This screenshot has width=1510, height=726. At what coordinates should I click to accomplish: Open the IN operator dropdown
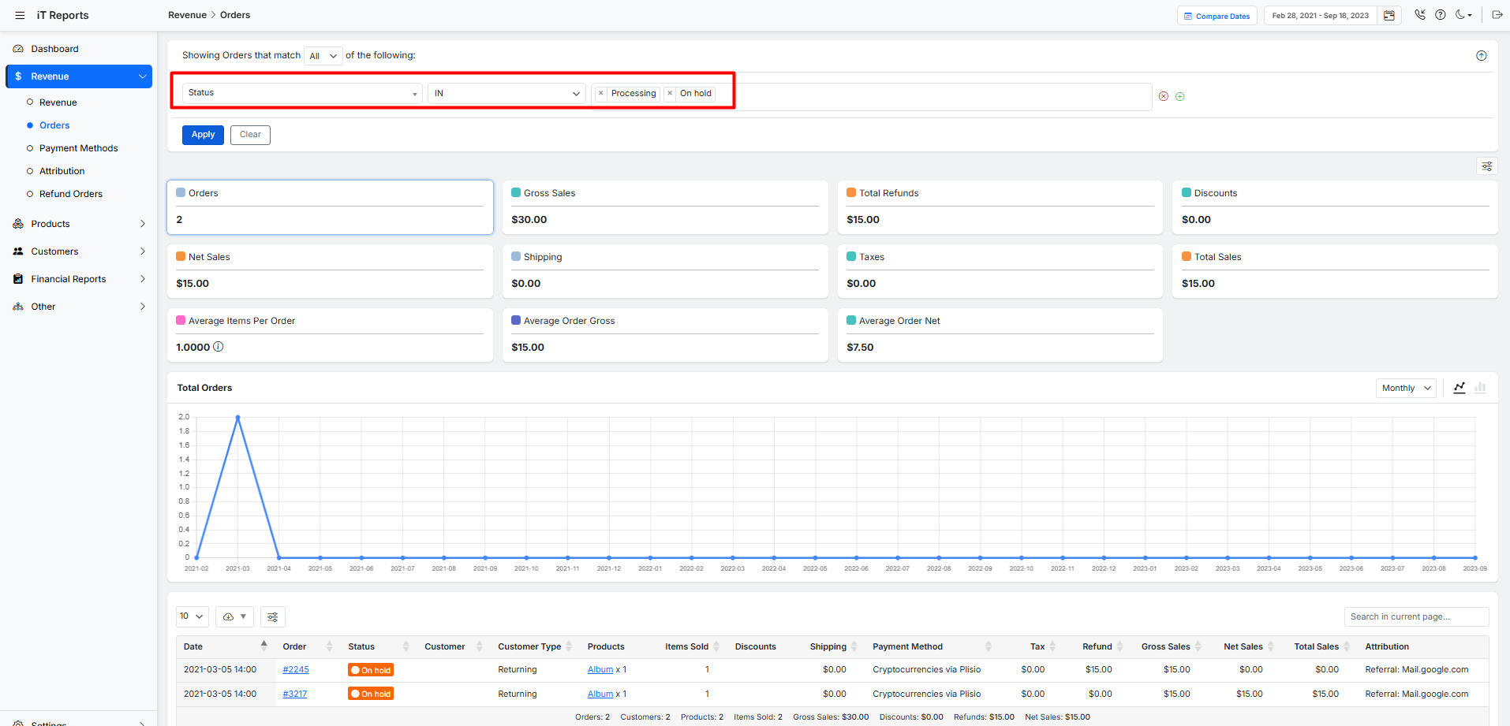[x=506, y=93]
